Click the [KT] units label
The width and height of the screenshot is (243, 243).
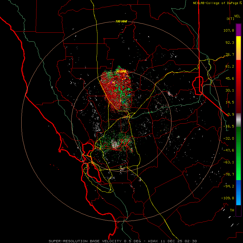231,19
